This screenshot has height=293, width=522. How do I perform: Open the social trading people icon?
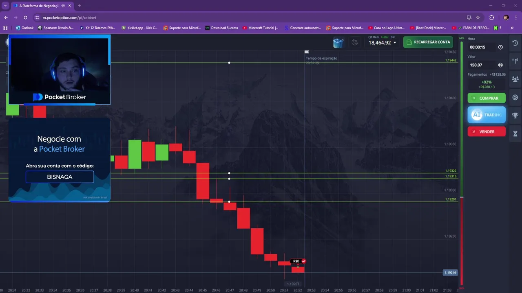click(x=515, y=79)
